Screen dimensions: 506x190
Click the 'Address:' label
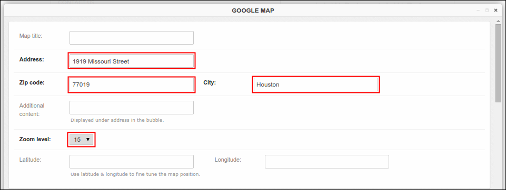(x=32, y=59)
